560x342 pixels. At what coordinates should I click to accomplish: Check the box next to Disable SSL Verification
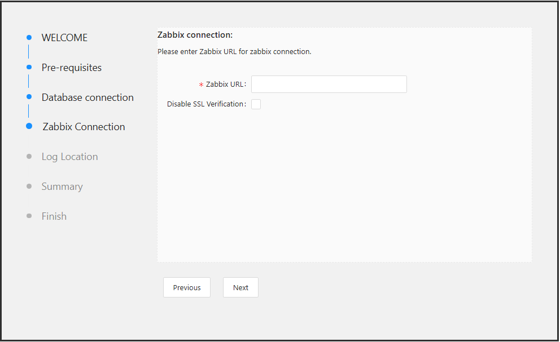[256, 104]
